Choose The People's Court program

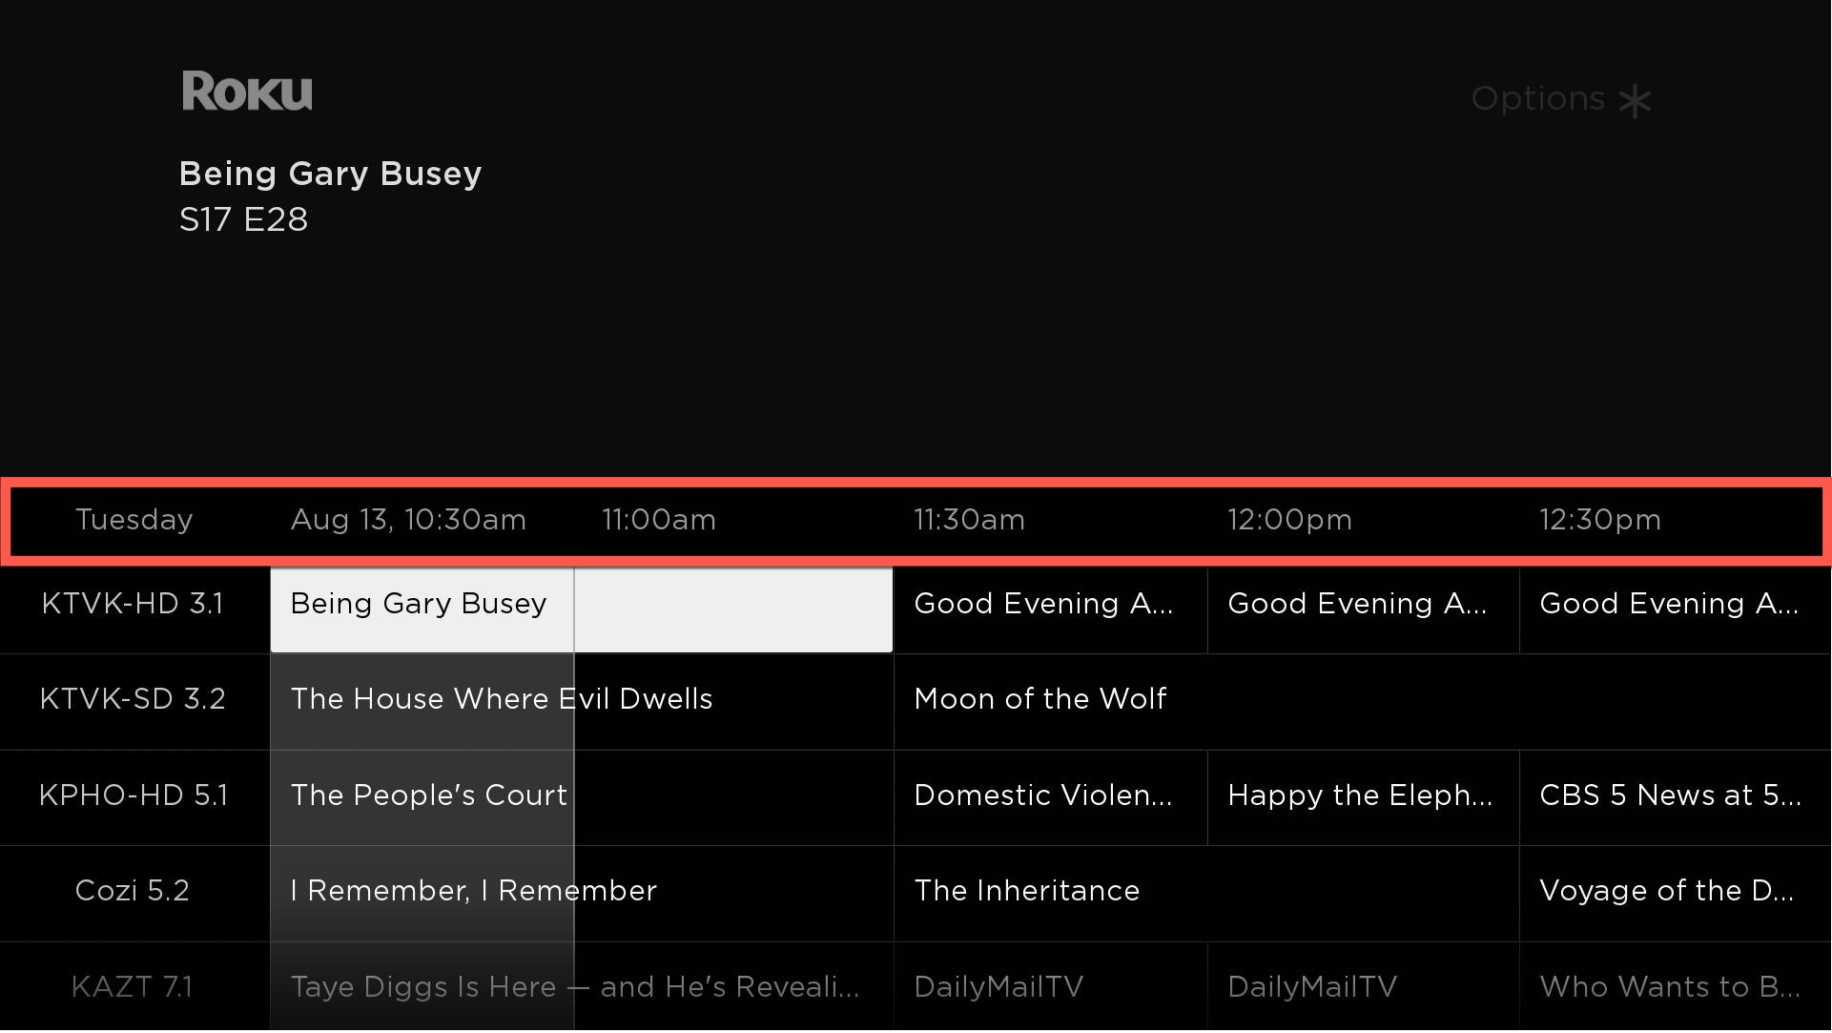tap(582, 798)
